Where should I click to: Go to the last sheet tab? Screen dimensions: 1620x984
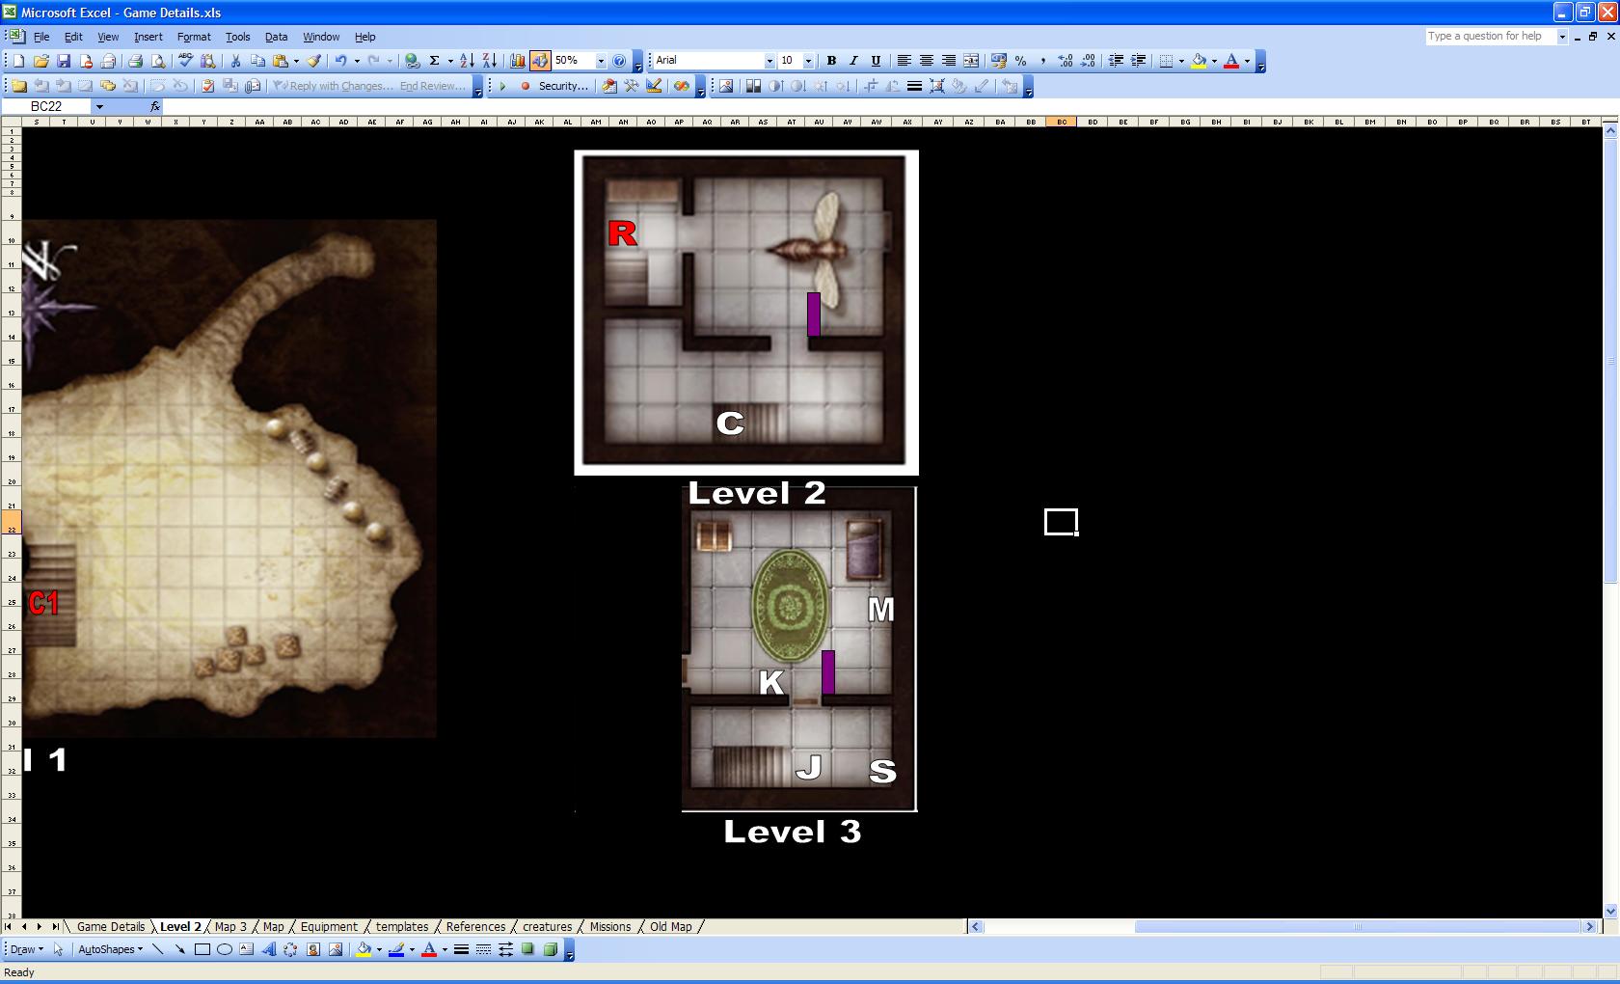click(x=56, y=927)
